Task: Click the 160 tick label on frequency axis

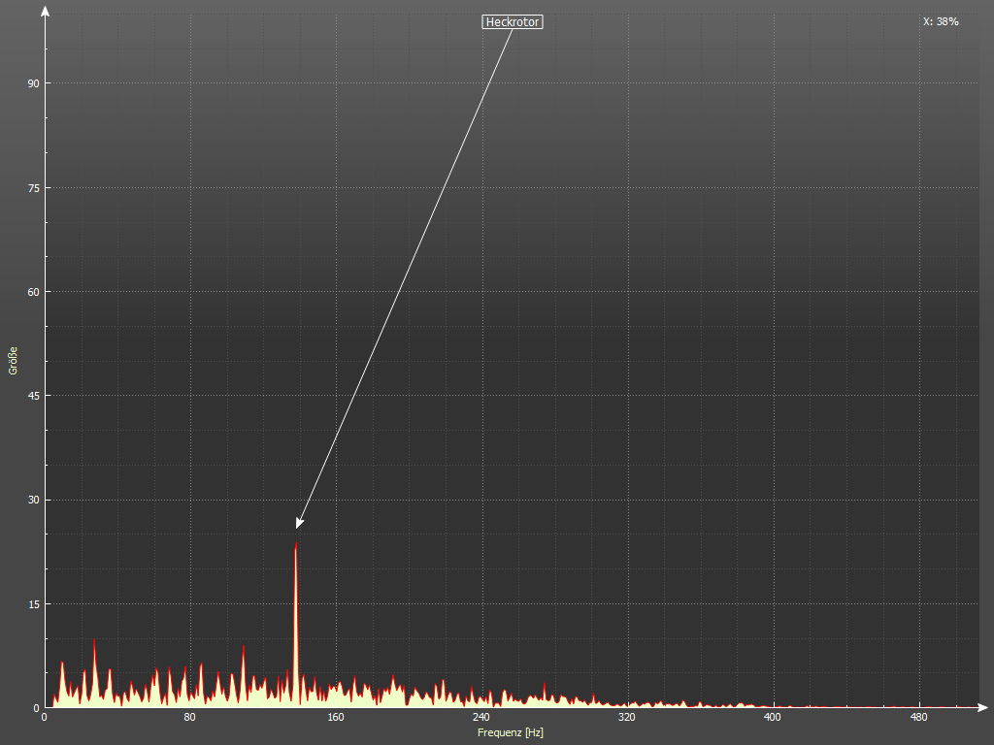Action: (336, 718)
